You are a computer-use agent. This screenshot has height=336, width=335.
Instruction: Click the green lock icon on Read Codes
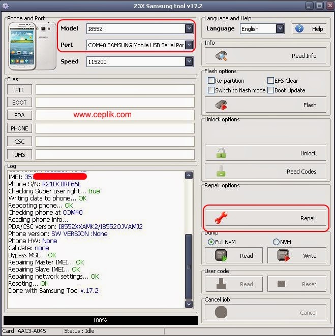click(x=221, y=171)
